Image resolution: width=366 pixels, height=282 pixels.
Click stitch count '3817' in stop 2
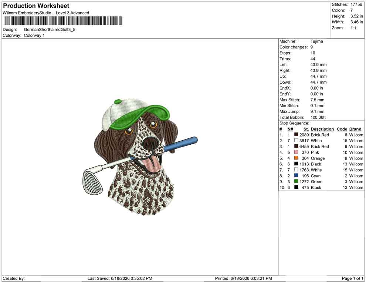[304, 141]
